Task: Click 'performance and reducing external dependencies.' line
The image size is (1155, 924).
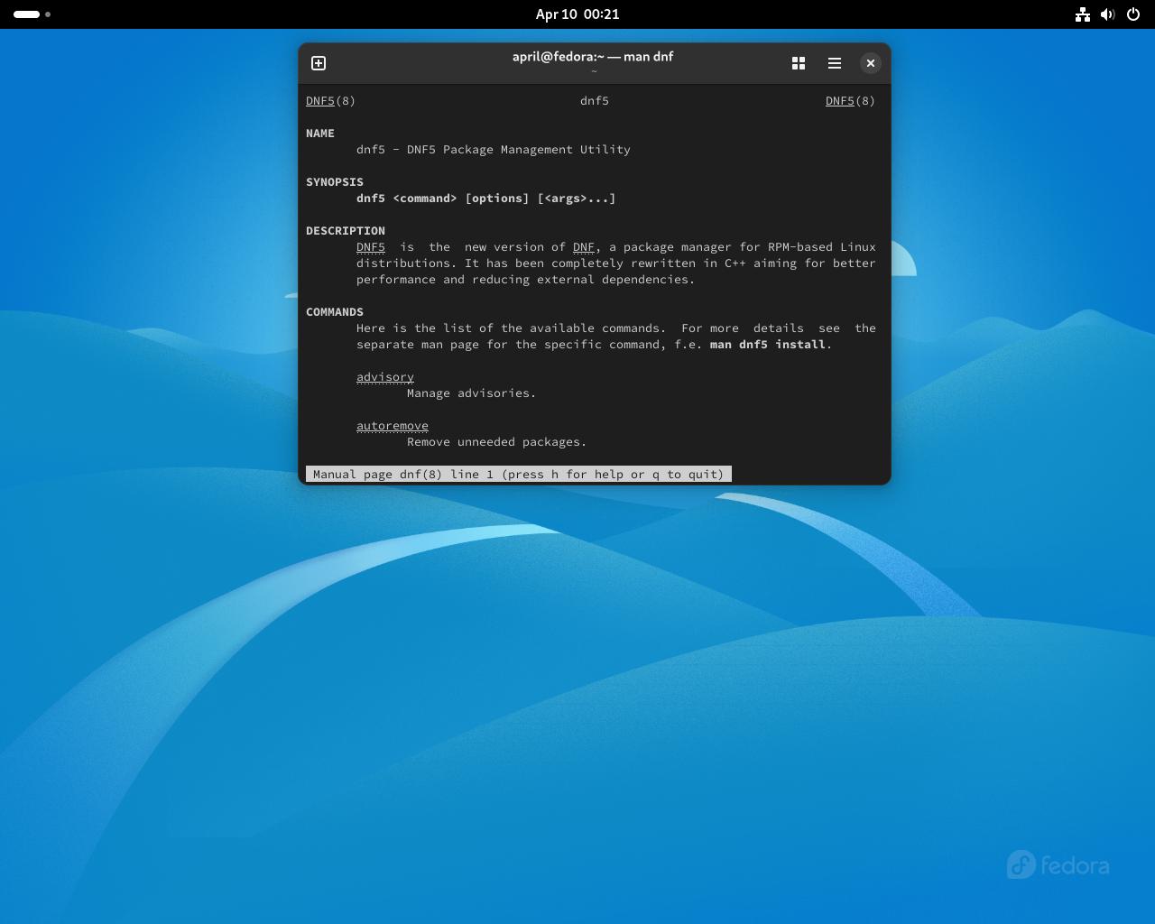Action: [x=526, y=280]
